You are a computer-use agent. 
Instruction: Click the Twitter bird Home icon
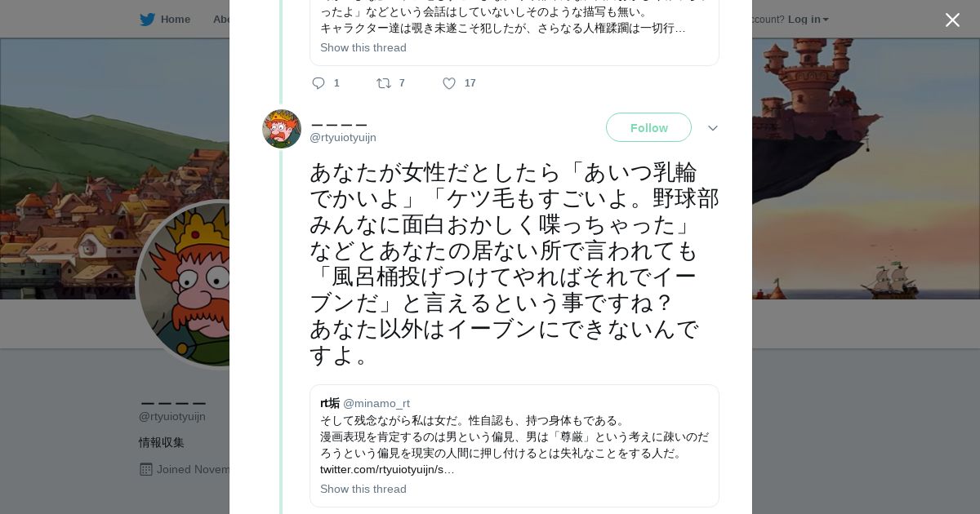(147, 20)
